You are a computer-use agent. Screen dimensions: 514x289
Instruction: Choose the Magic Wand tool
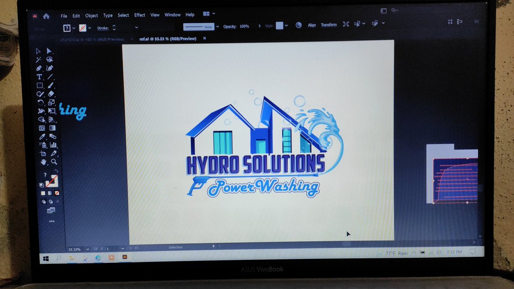[39, 60]
